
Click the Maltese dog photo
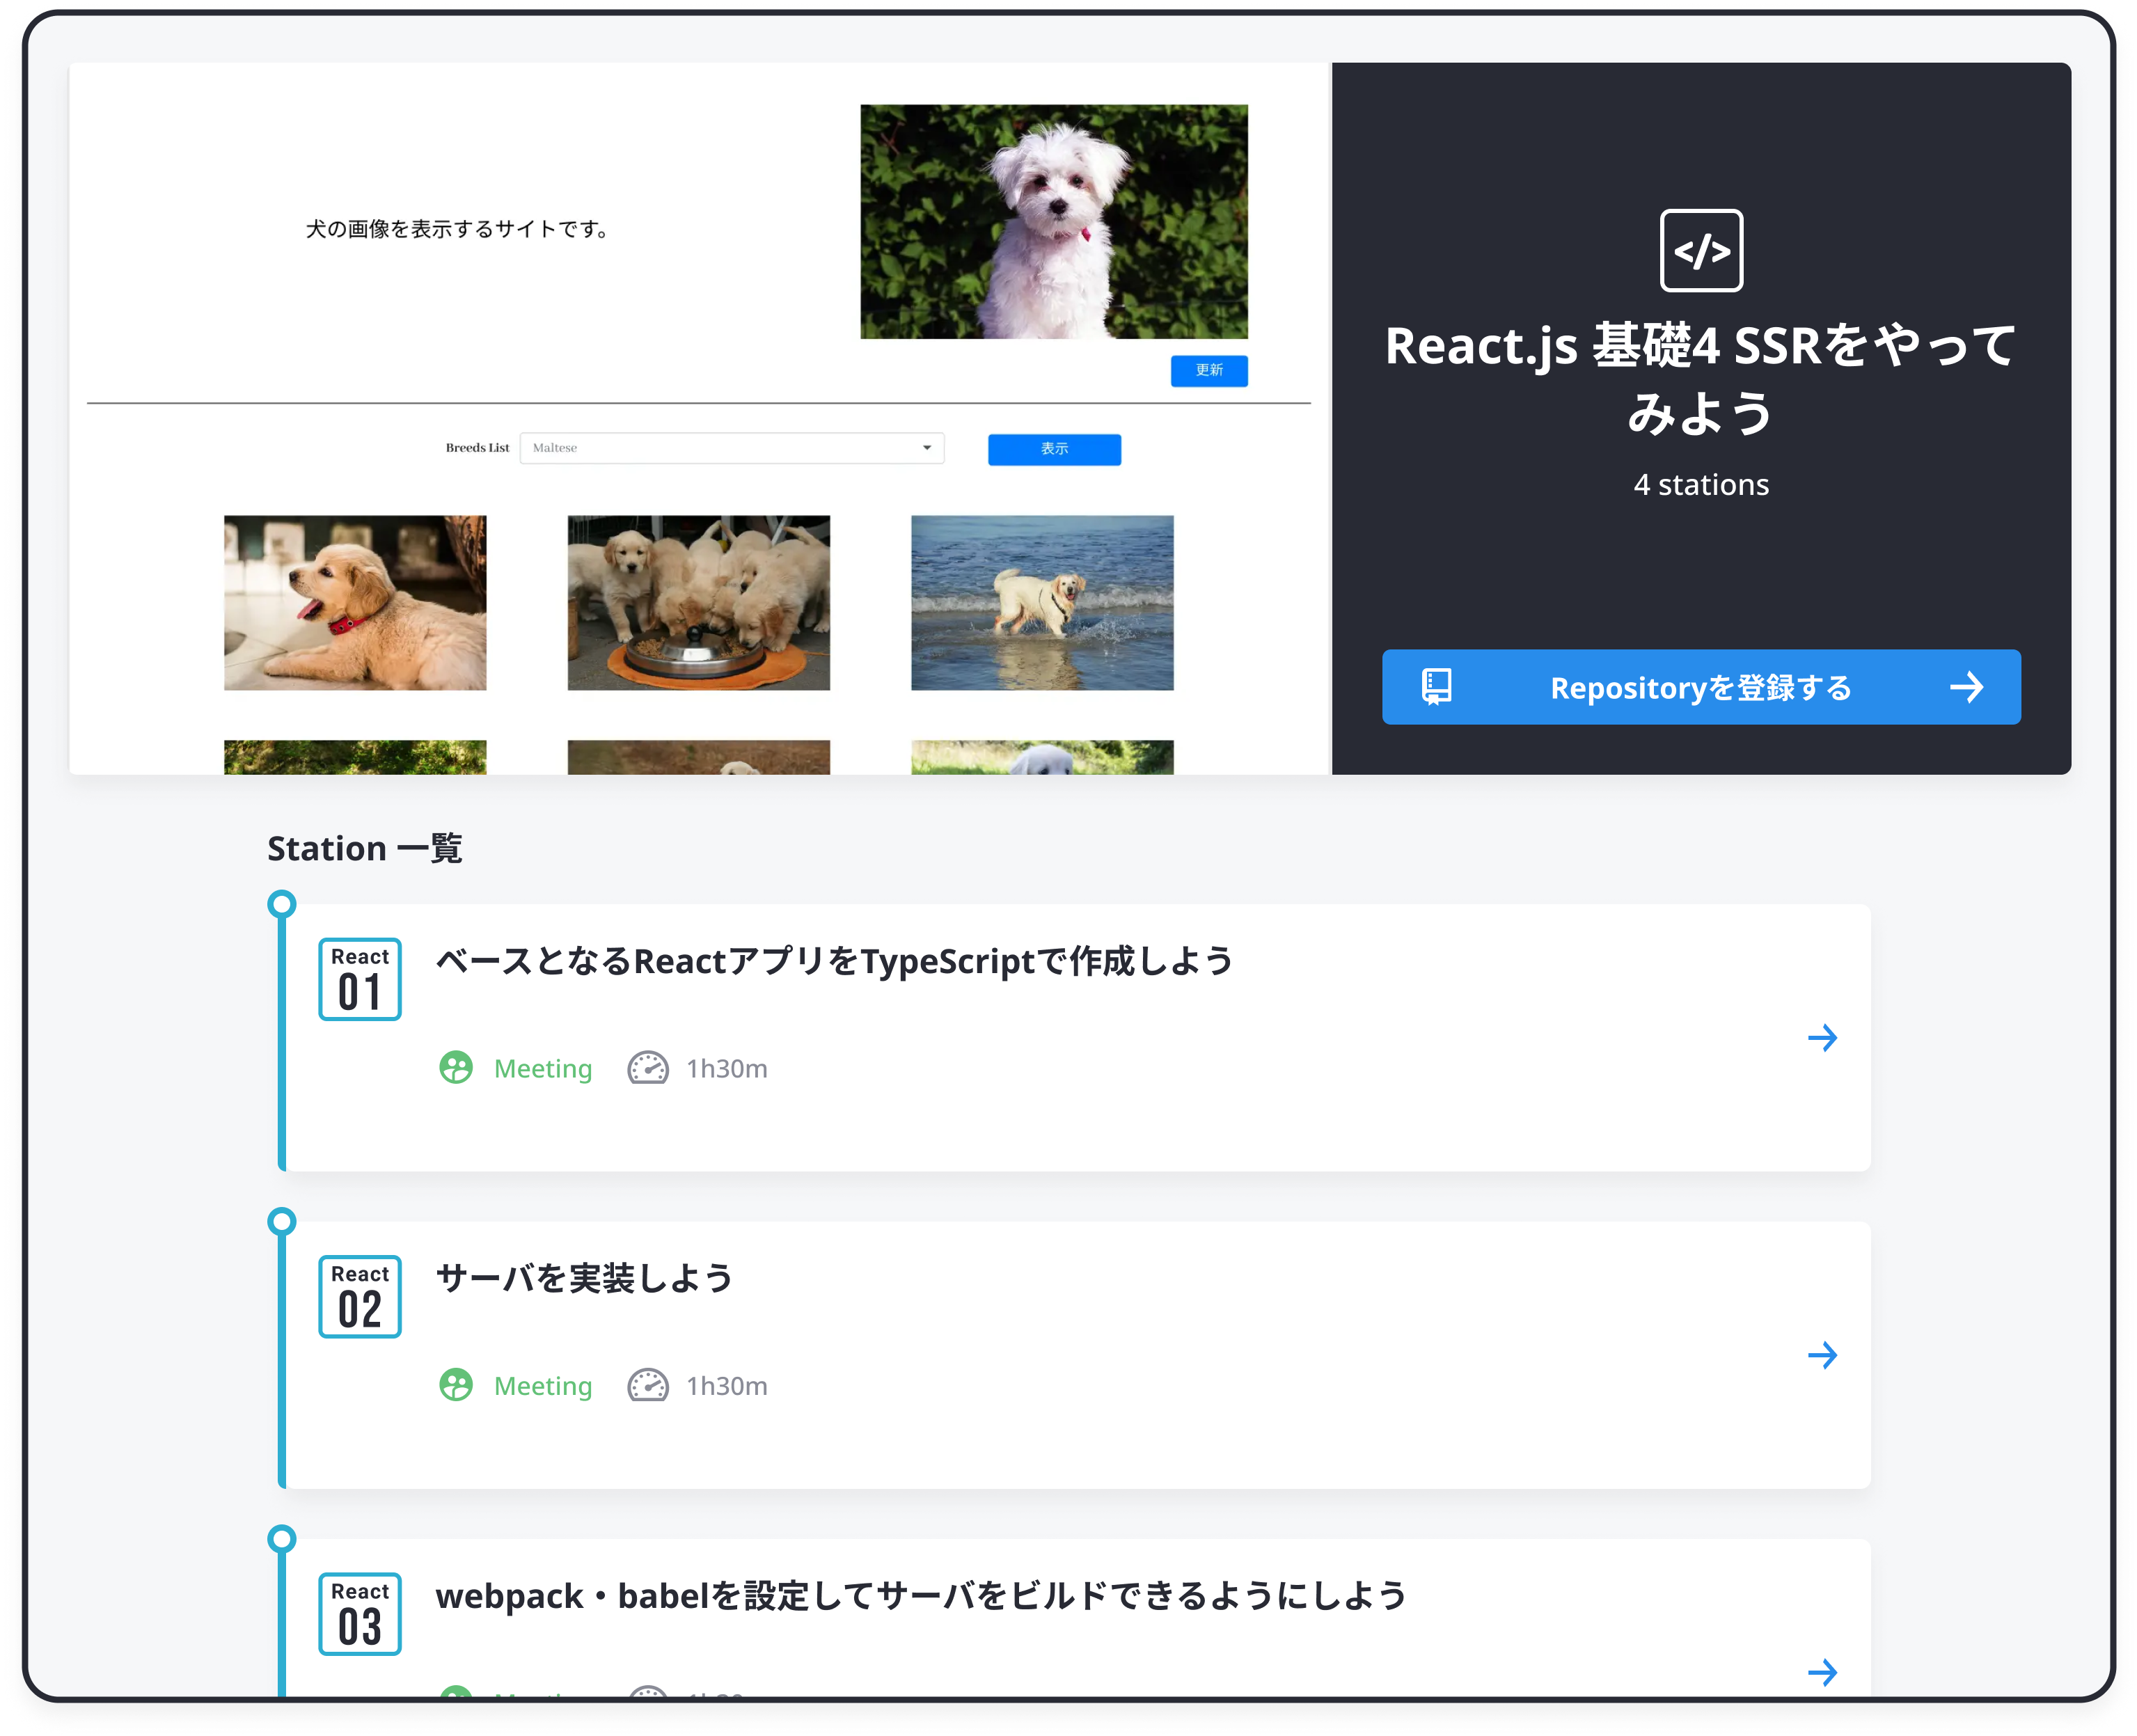point(1053,221)
